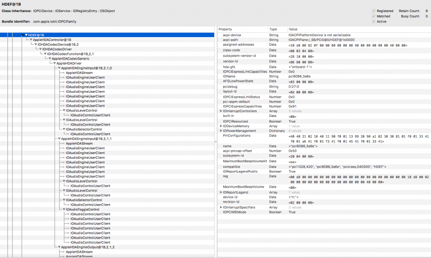Select the vendor-id property

coord(324,62)
